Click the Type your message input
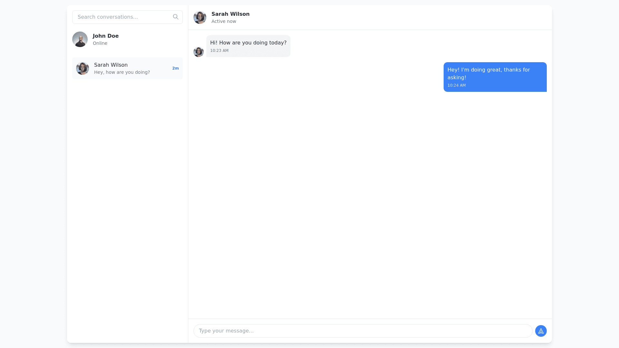 click(x=362, y=331)
